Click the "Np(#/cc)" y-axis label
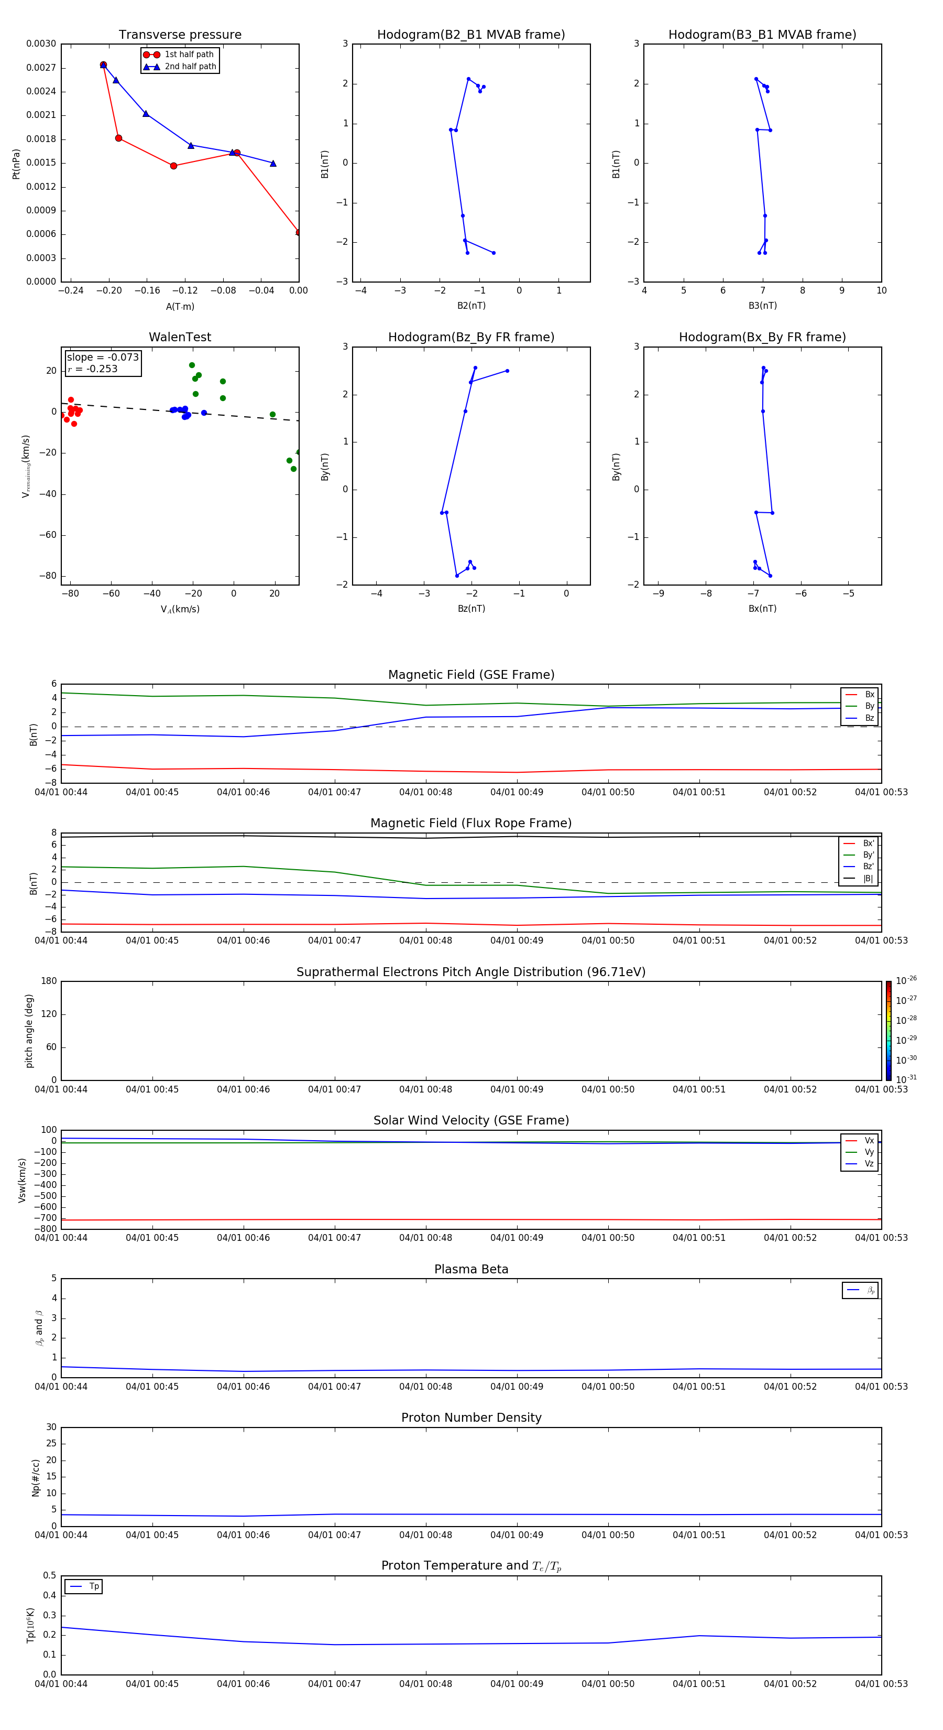The image size is (943, 1730). (x=36, y=1477)
